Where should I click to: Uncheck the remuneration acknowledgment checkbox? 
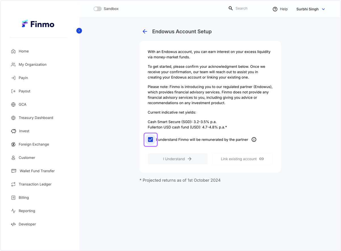pos(151,139)
